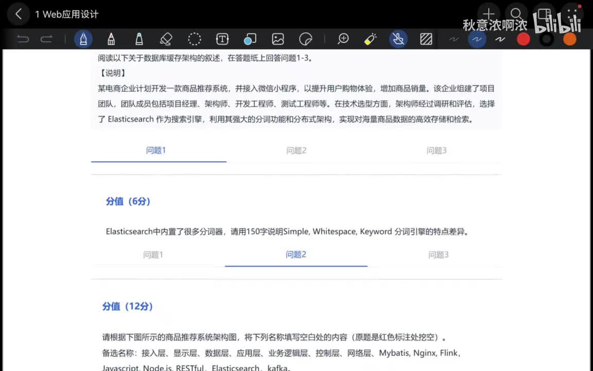
Task: Open search with the magnifier icon
Action: [516, 14]
